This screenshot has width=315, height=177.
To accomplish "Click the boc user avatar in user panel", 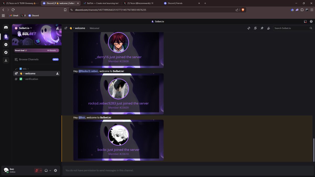I will (x=6, y=170).
